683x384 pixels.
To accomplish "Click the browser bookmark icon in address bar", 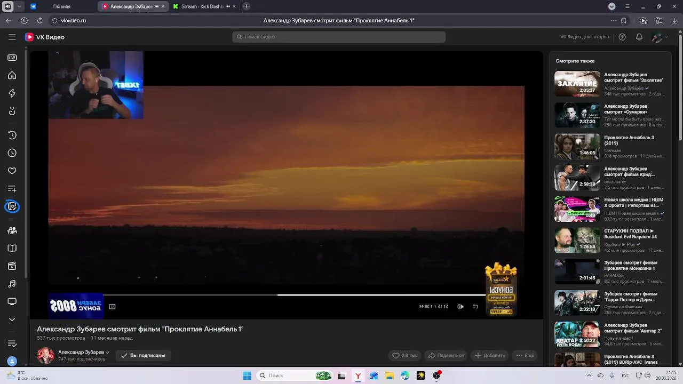I will pos(623,21).
